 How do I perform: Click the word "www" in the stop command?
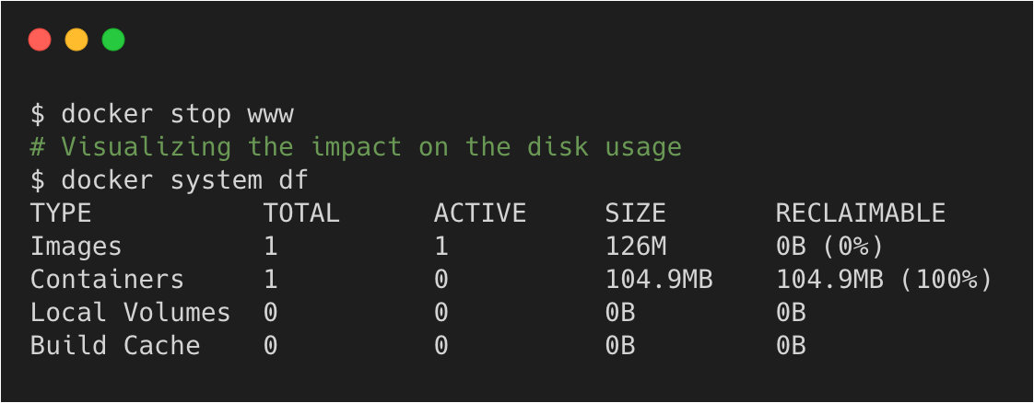pos(270,114)
